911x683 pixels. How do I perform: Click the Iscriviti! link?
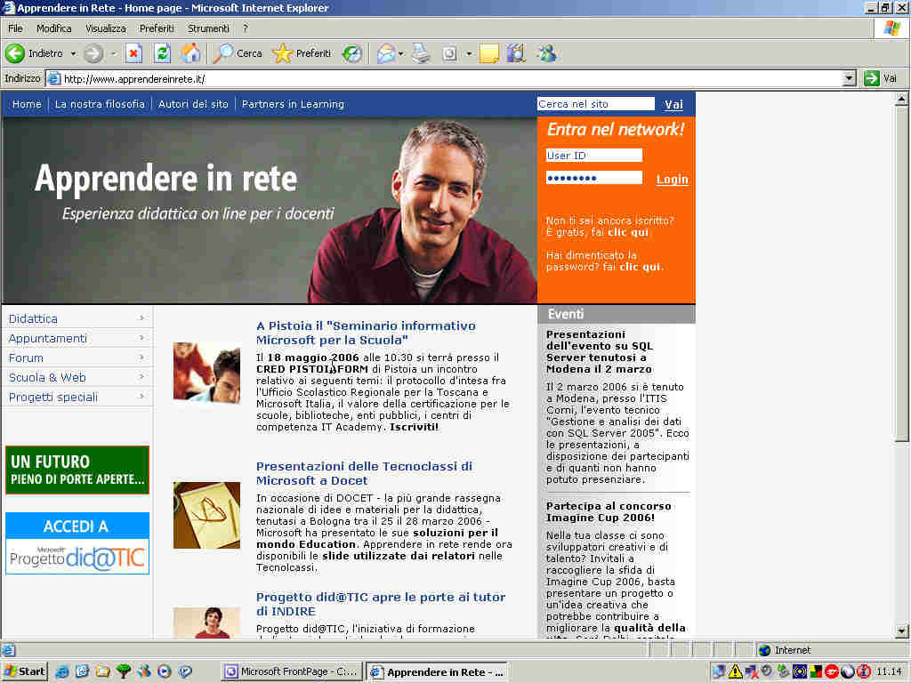[415, 427]
